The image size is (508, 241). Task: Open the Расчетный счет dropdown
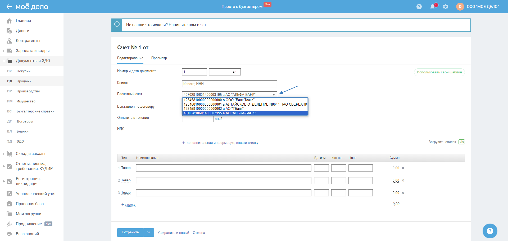coord(230,94)
